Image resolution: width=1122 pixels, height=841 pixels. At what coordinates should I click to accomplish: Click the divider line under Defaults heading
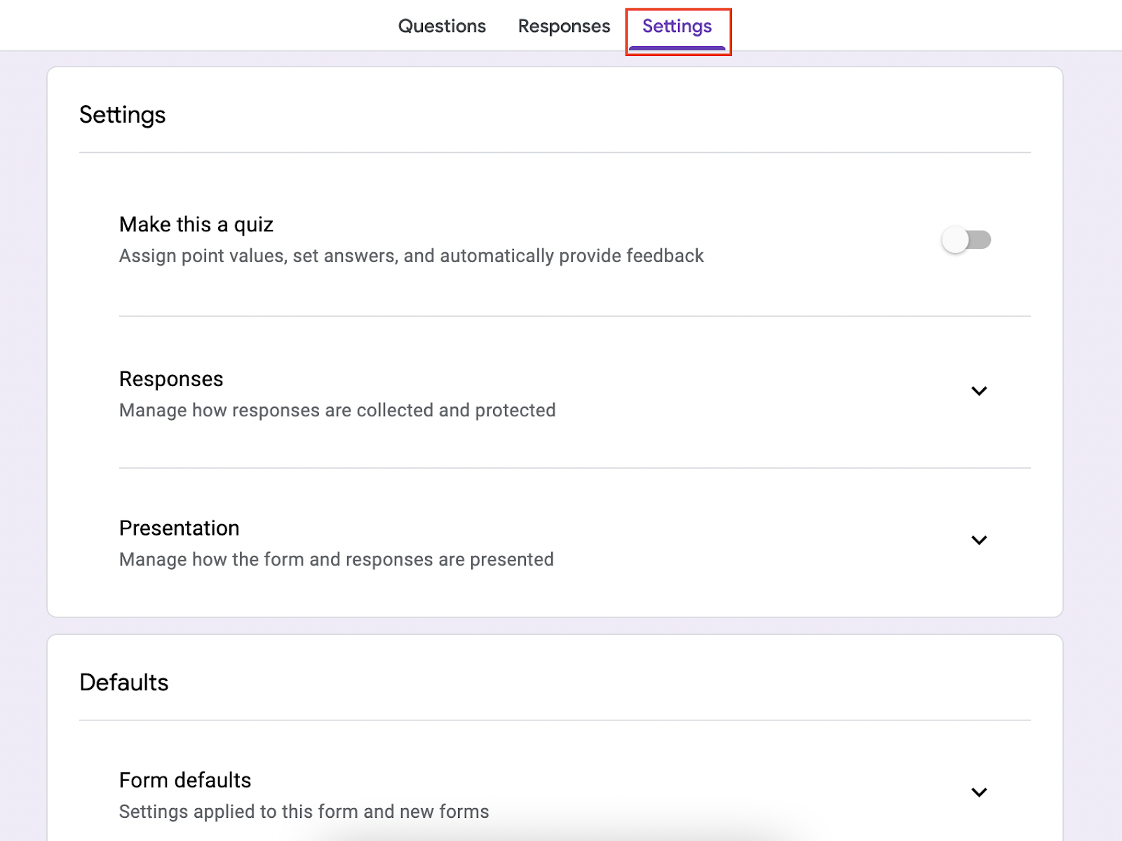(554, 720)
